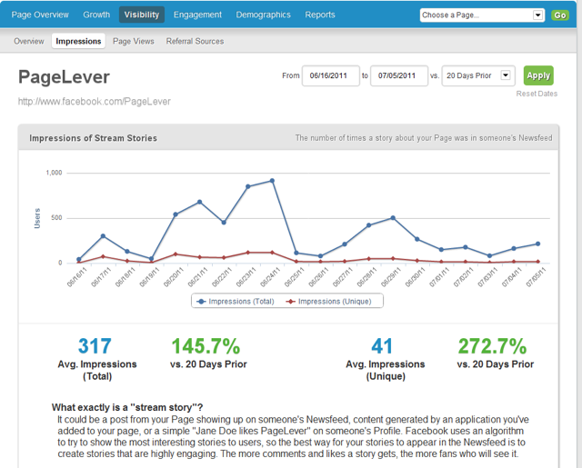582x468 pixels.
Task: Click the Apply button
Action: (x=538, y=75)
